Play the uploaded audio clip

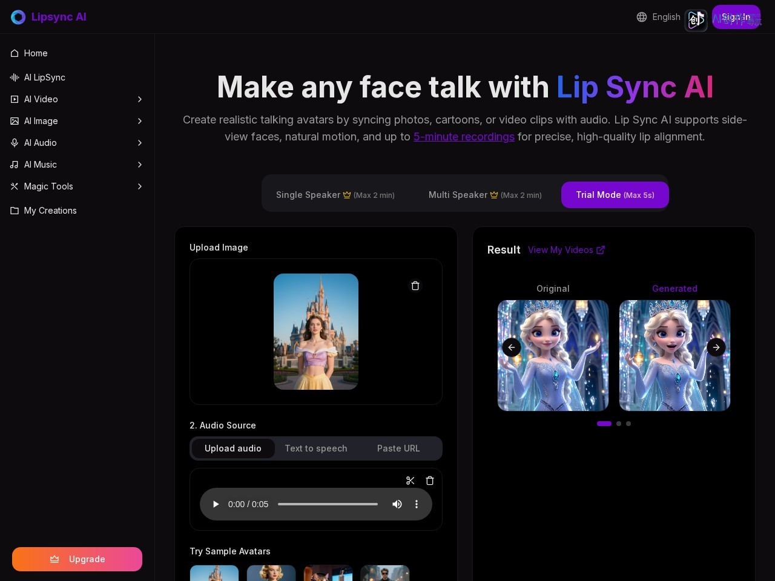pos(216,504)
